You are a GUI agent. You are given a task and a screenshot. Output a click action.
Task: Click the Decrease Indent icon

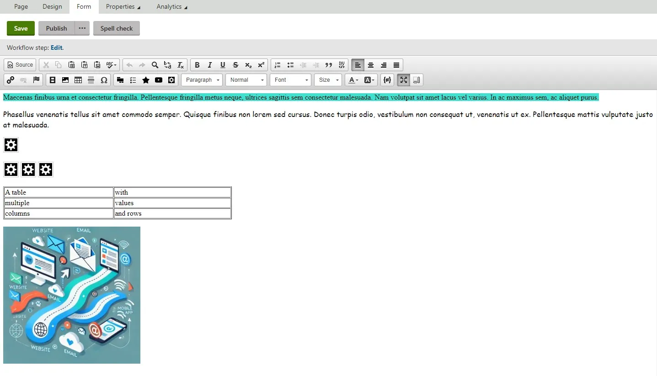coord(303,65)
